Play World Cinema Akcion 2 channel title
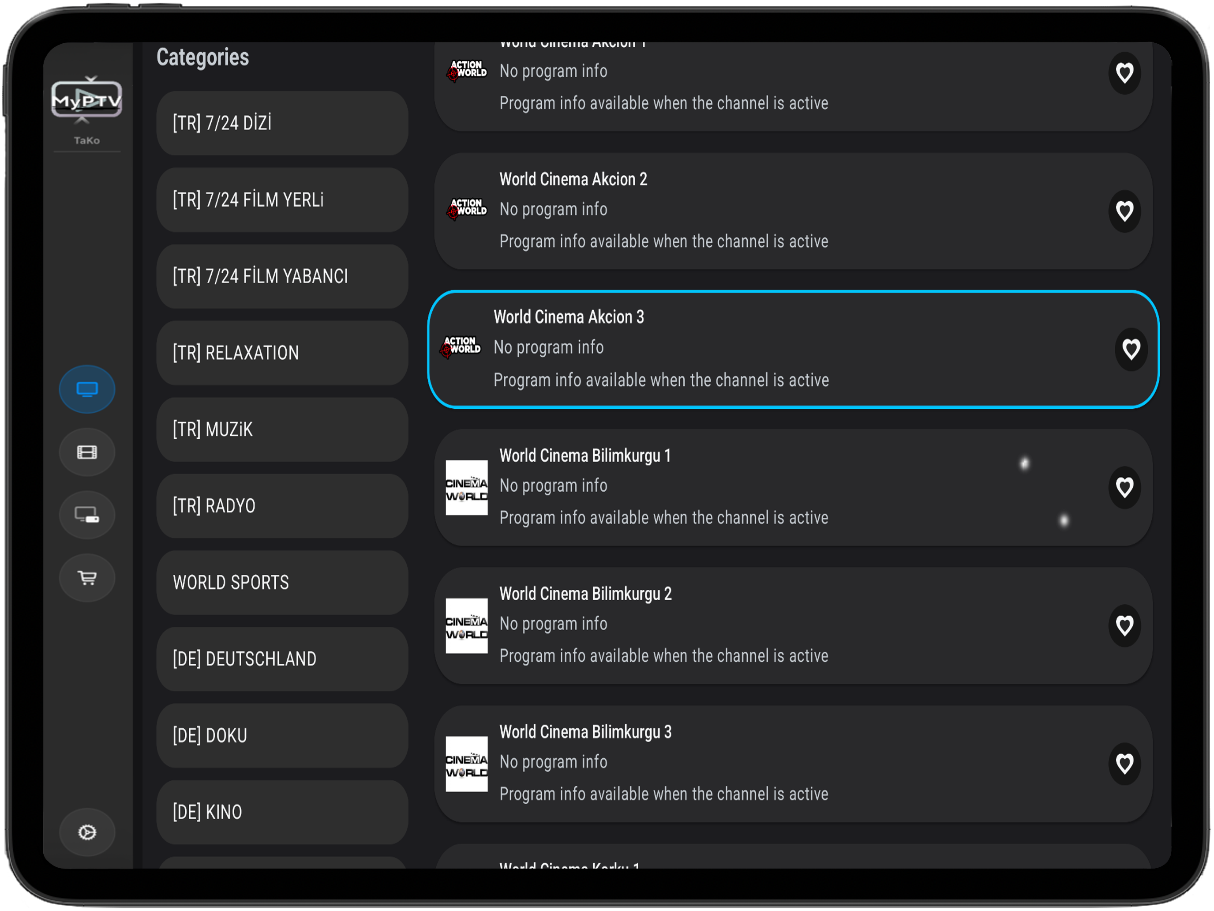Screen dimensions: 1214x911 click(x=573, y=180)
